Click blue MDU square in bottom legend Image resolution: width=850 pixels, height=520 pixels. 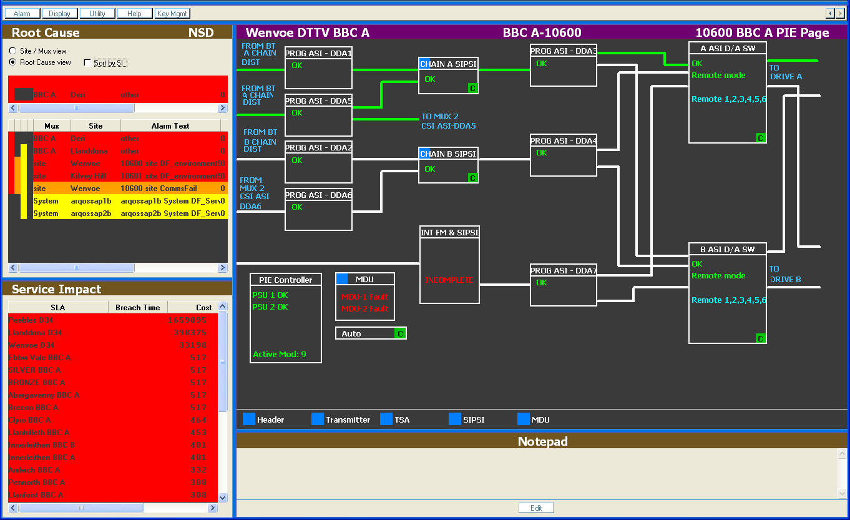[x=524, y=419]
